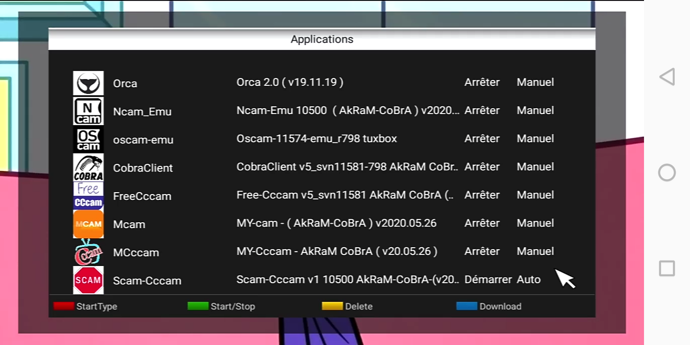Image resolution: width=690 pixels, height=345 pixels.
Task: Click Arrêter in the FreeCccam row
Action: click(482, 195)
